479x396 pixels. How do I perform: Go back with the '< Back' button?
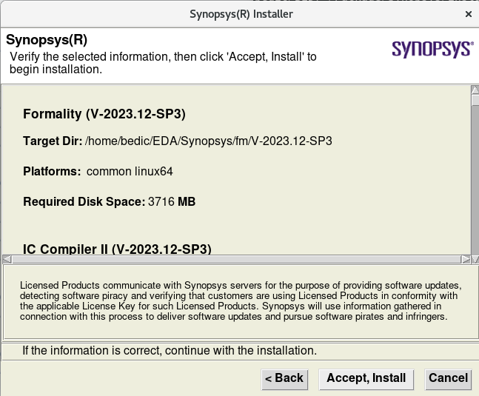pyautogui.click(x=284, y=378)
